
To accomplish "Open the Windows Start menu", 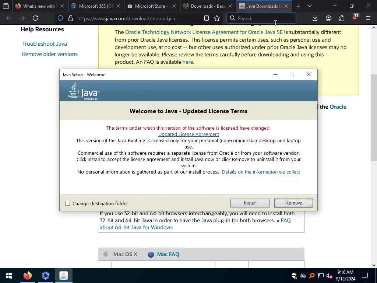I will point(9,276).
